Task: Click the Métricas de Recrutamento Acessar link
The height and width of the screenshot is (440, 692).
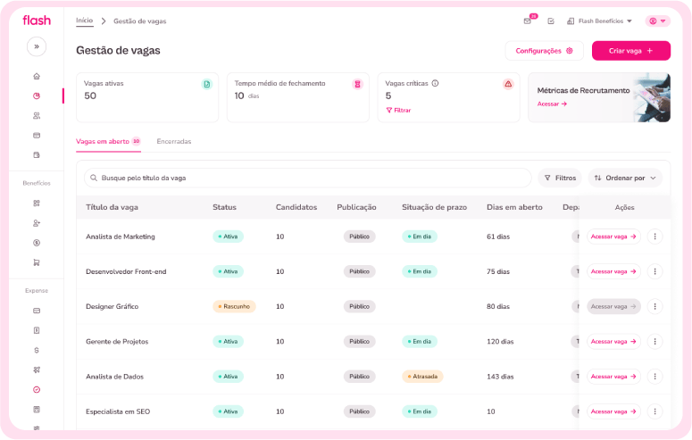Action: 552,104
